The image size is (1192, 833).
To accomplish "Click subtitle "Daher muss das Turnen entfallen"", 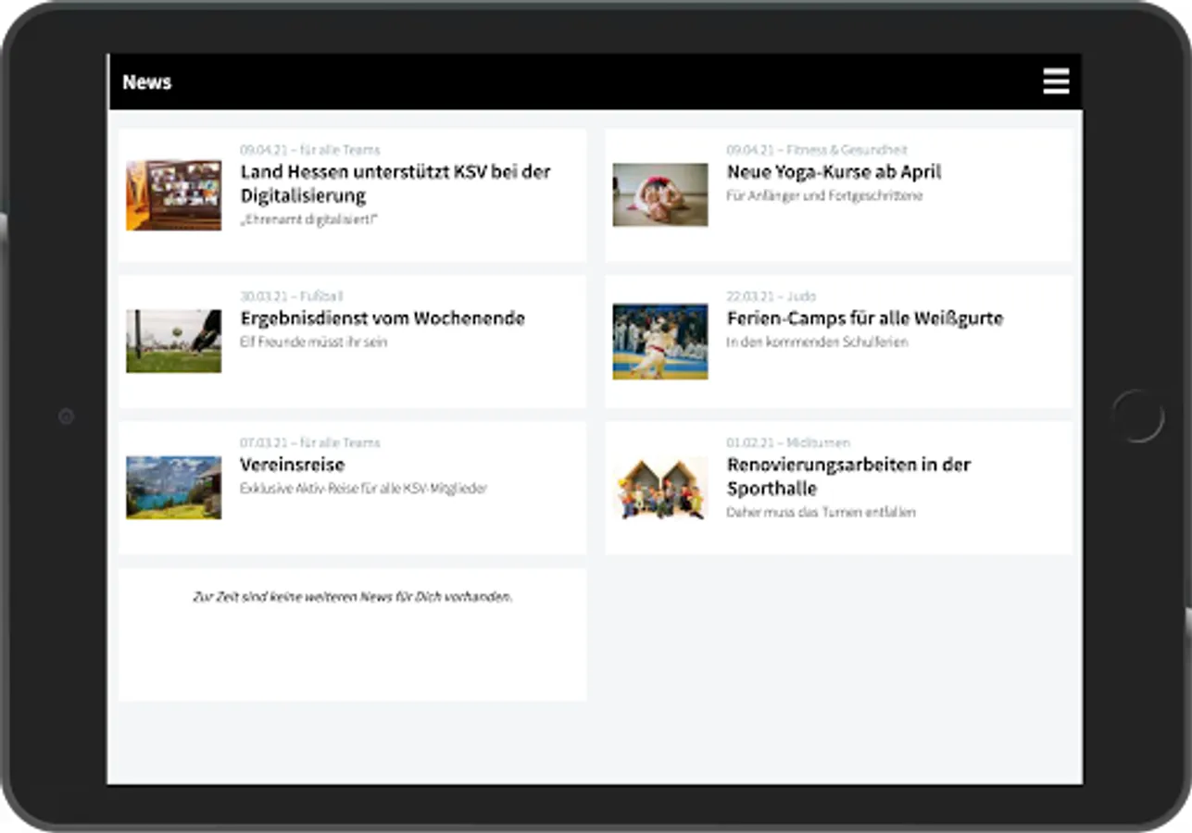I will [x=821, y=512].
